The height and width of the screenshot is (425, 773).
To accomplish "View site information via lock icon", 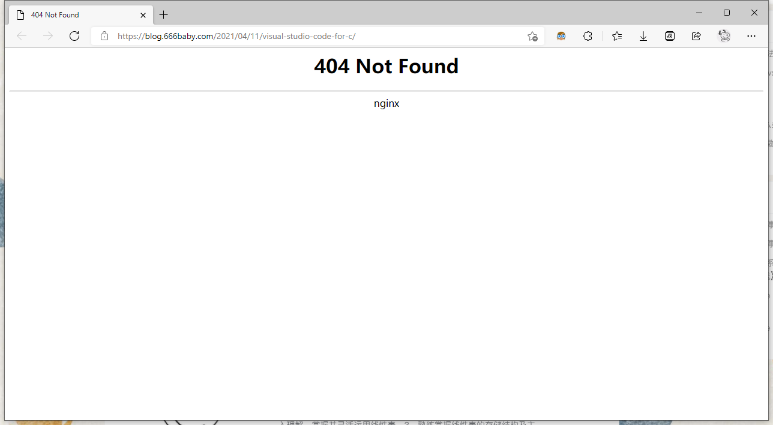I will pos(104,36).
